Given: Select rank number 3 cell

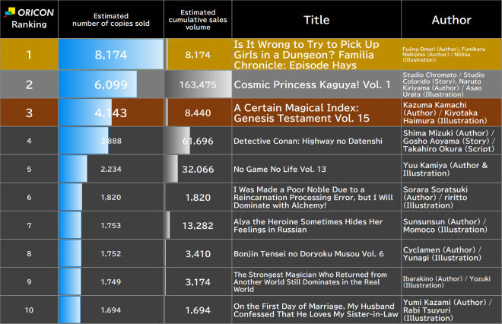Looking at the screenshot, I should click(29, 113).
